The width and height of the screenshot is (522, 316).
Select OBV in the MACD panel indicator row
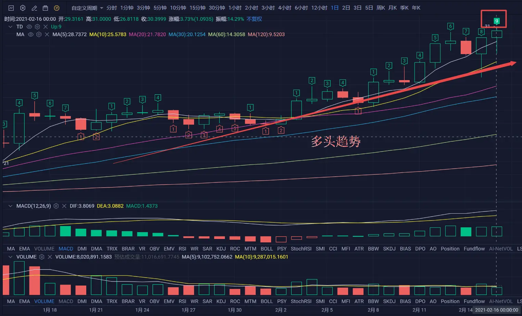[x=154, y=249]
